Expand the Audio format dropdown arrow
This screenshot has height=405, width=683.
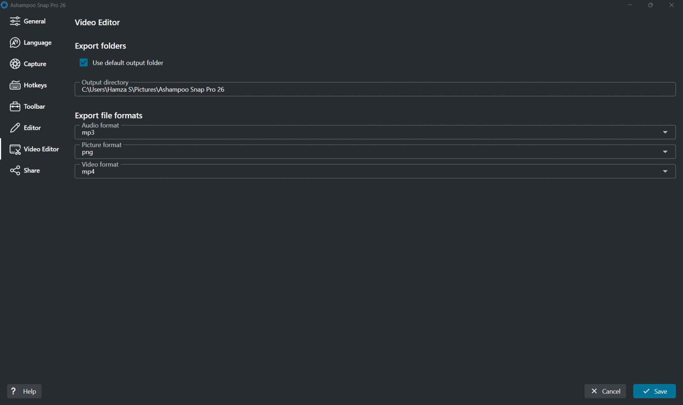pos(665,132)
